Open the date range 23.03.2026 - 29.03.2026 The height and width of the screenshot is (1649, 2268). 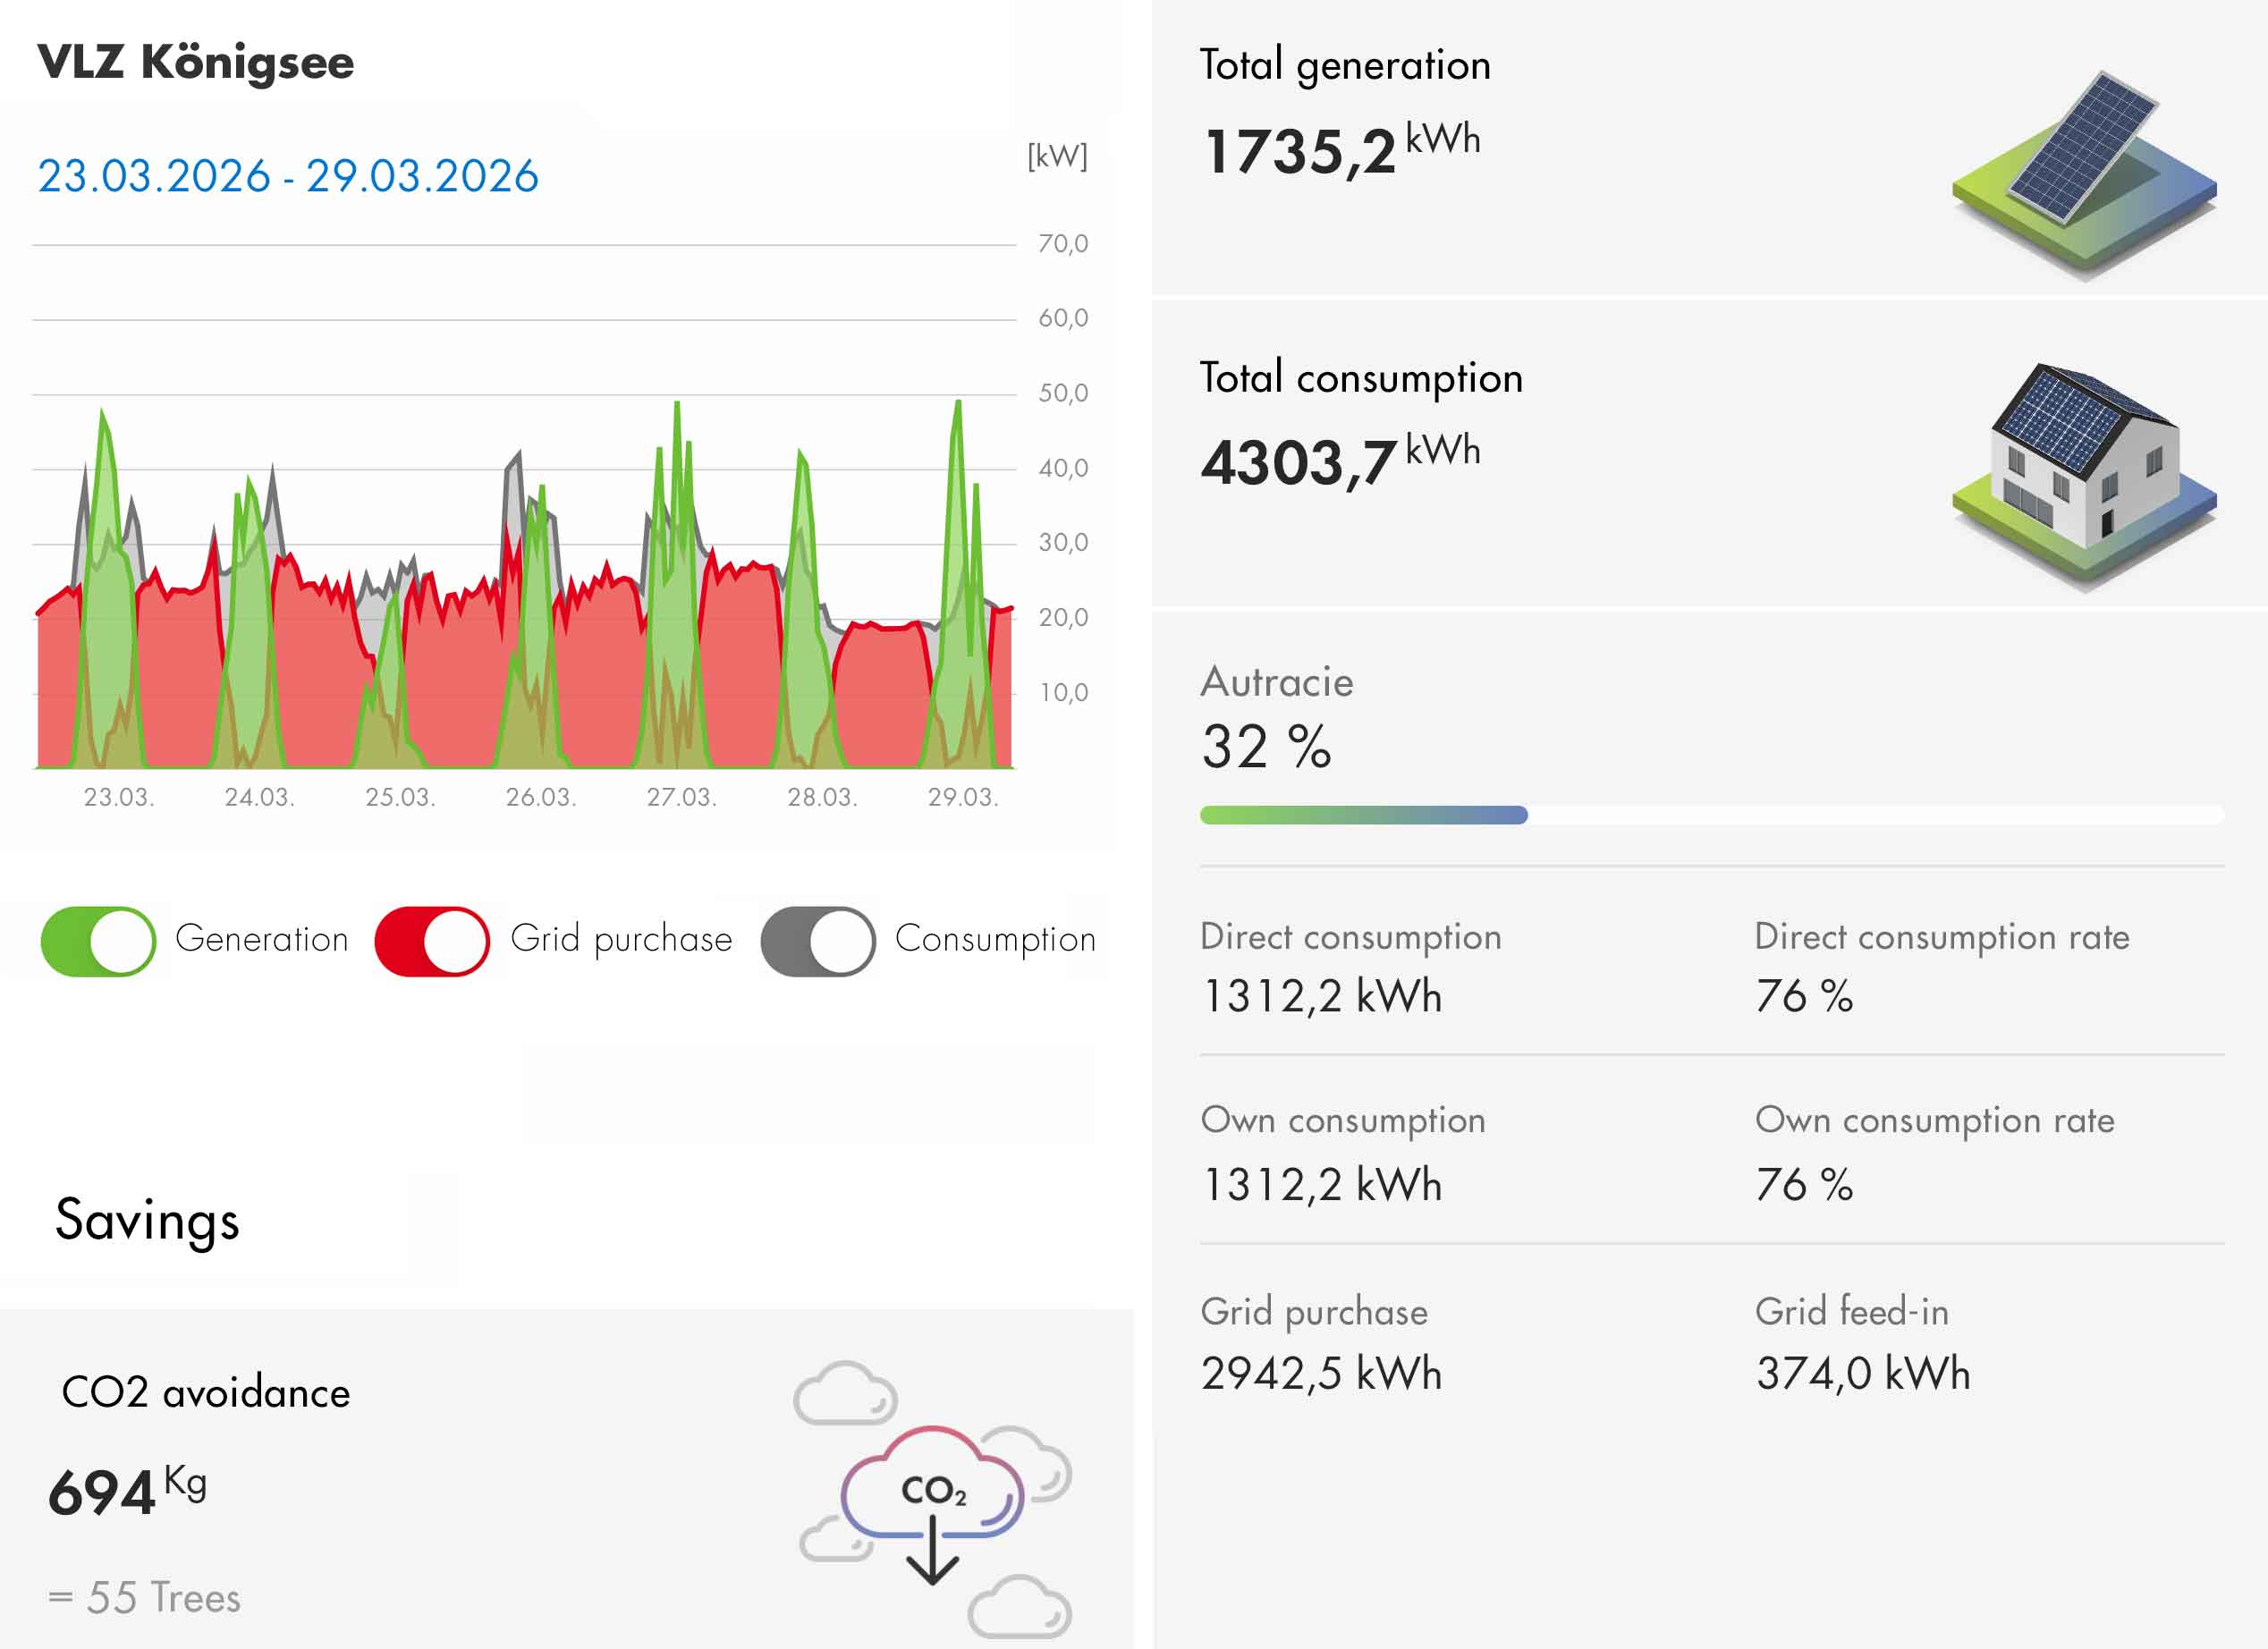(x=288, y=176)
